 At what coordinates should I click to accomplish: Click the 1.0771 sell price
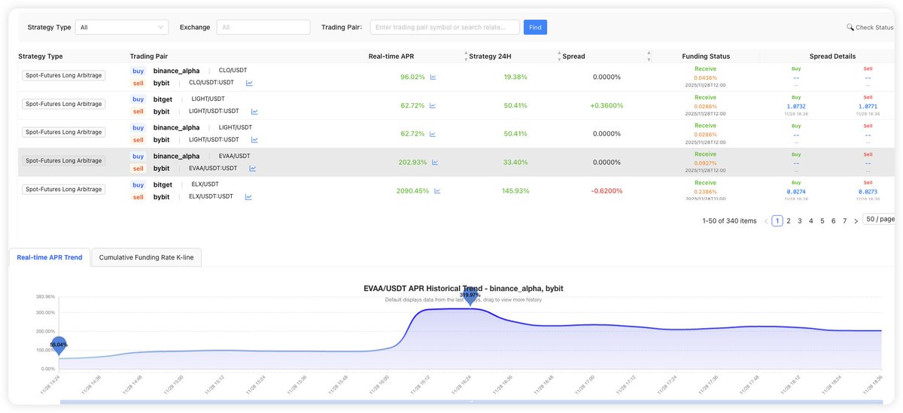pyautogui.click(x=868, y=107)
